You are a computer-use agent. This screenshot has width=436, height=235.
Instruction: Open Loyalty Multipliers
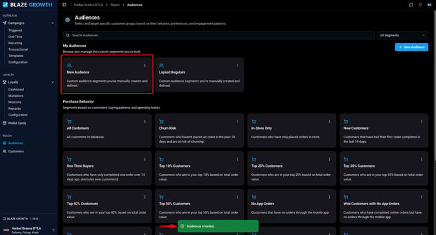click(x=16, y=95)
